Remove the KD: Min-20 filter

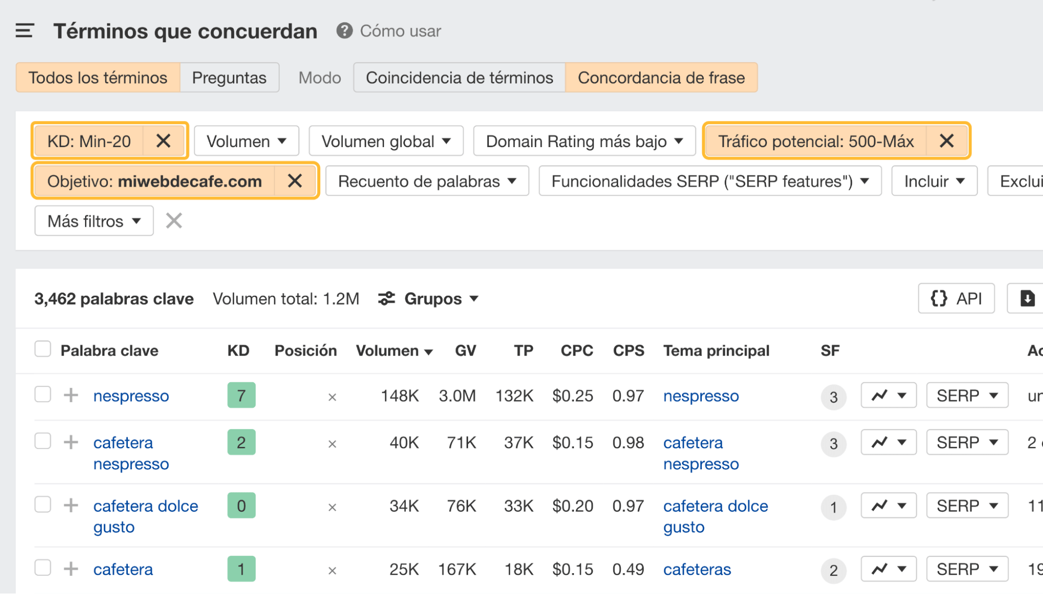(164, 140)
